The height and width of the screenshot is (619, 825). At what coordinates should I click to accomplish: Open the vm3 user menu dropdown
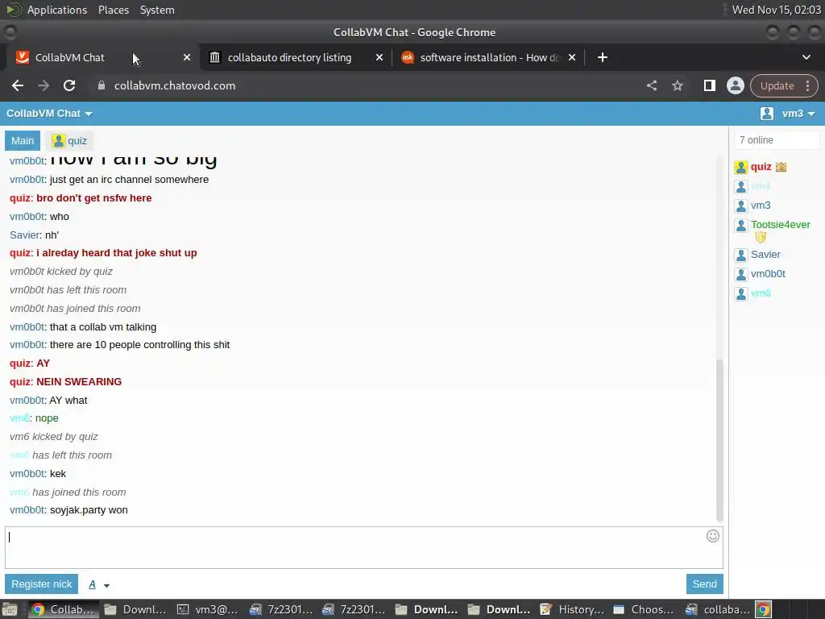[x=798, y=114]
